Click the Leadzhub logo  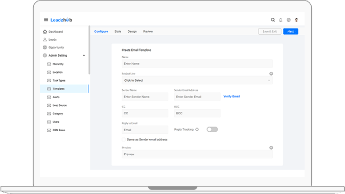pos(61,20)
